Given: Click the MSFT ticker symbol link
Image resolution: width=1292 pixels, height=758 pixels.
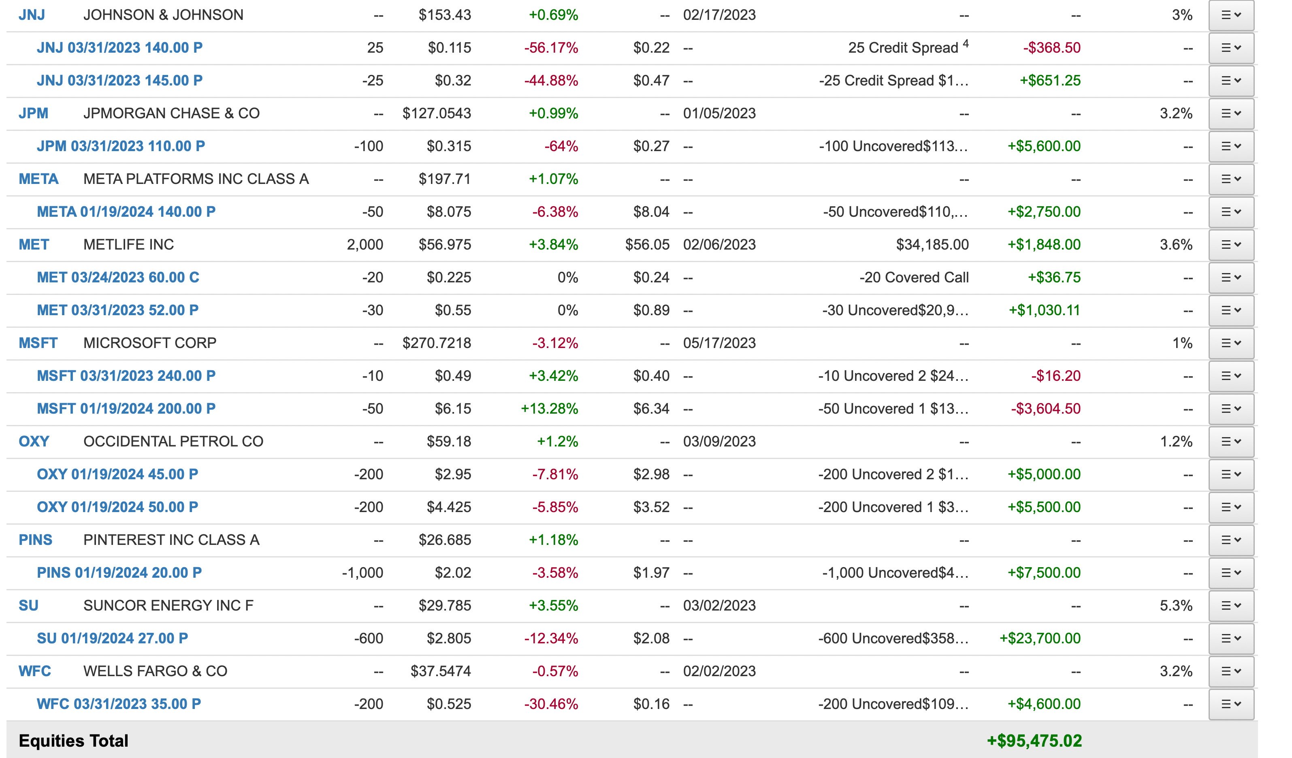Looking at the screenshot, I should [38, 343].
